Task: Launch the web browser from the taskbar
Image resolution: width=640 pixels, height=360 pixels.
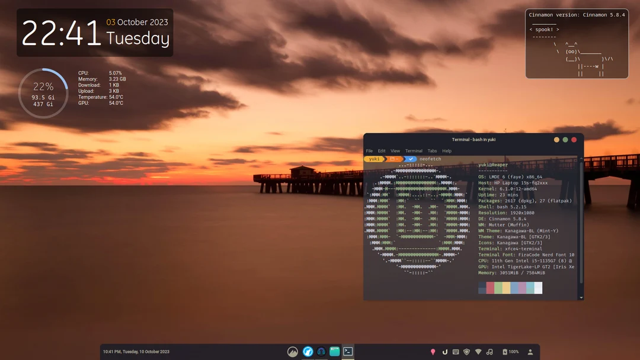Action: tap(308, 351)
